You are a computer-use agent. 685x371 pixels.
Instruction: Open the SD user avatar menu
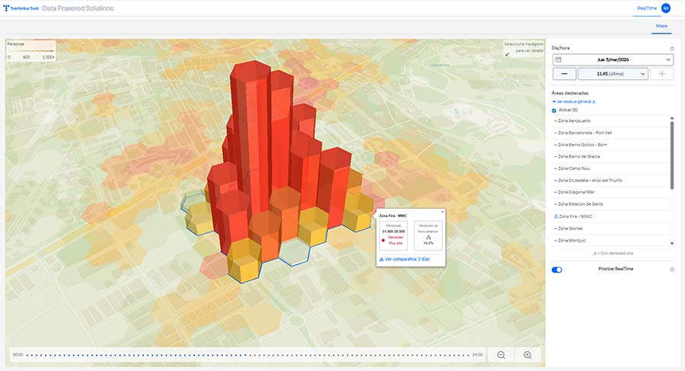click(x=665, y=8)
